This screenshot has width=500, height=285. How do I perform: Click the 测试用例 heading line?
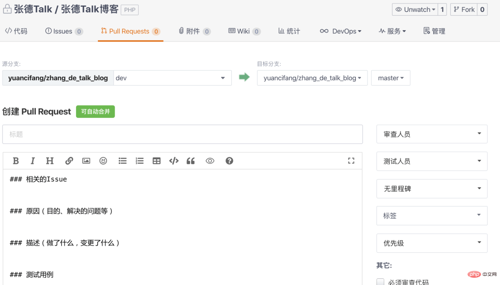click(31, 275)
